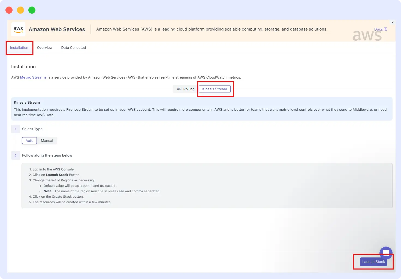Click the AWS description sentence in header

[x=212, y=29]
